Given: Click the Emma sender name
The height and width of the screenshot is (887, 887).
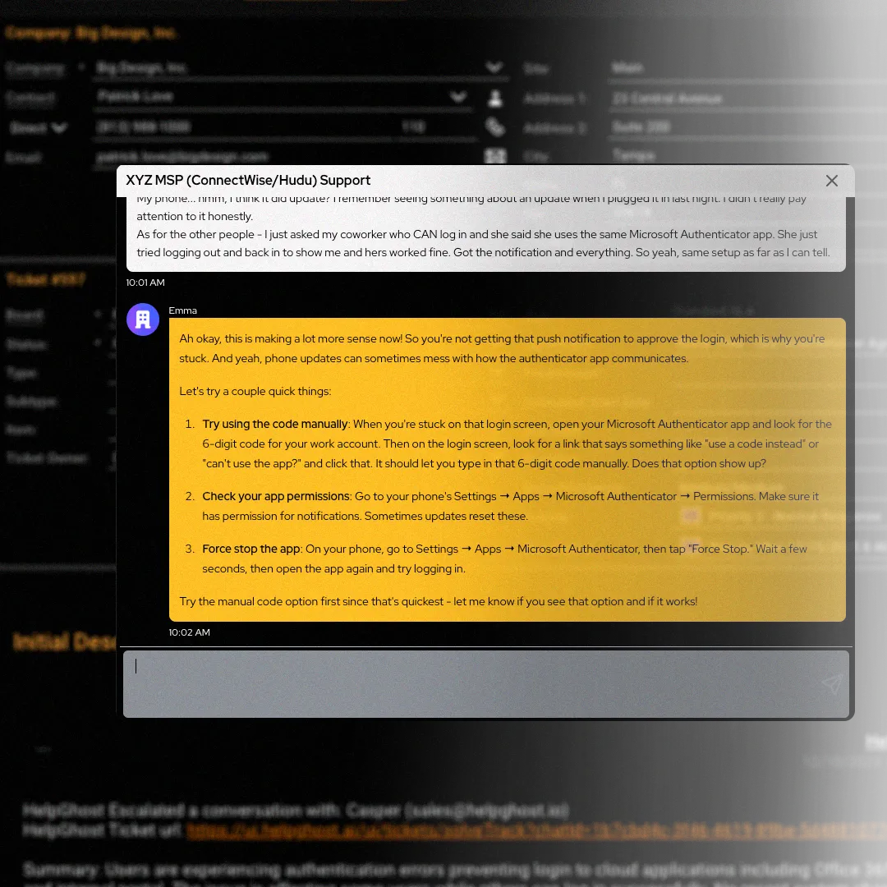Looking at the screenshot, I should click(x=182, y=310).
